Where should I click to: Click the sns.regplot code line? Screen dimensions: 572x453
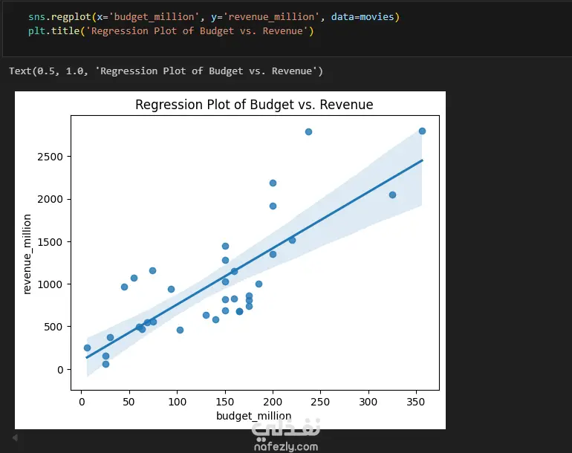pyautogui.click(x=214, y=16)
